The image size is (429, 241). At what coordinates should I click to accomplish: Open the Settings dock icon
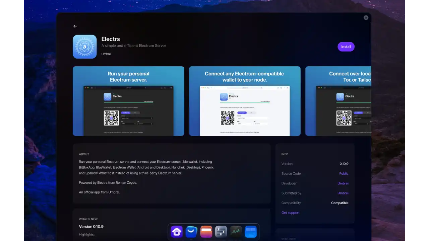click(x=221, y=232)
